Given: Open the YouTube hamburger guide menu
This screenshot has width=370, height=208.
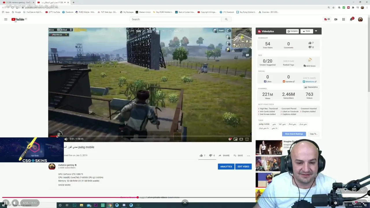Looking at the screenshot, I should pyautogui.click(x=5, y=19).
